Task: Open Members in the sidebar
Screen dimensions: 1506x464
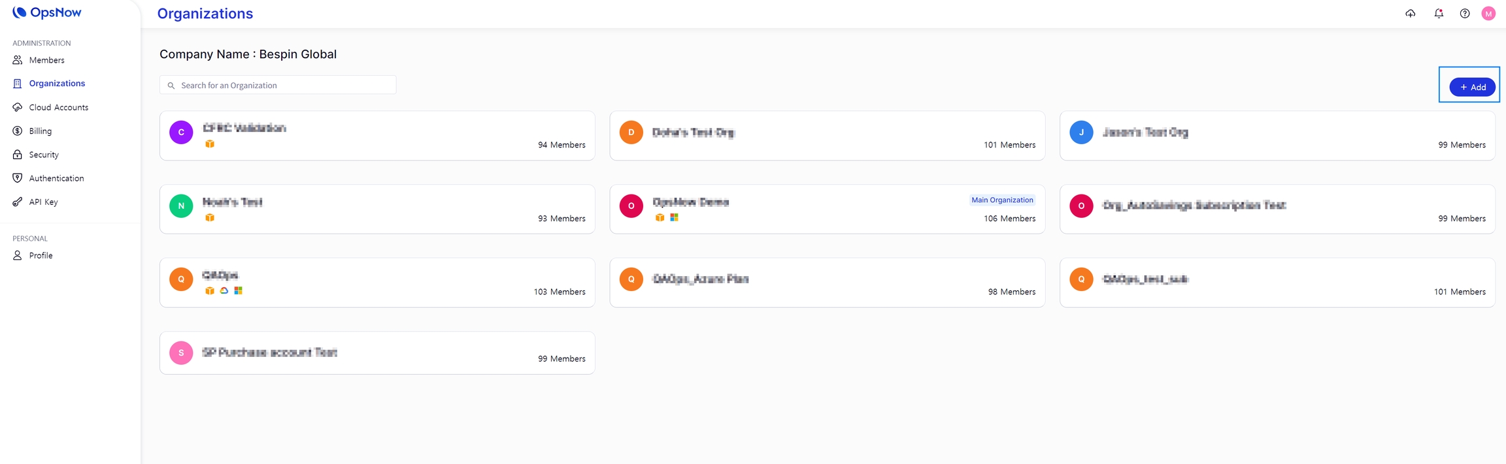Action: pyautogui.click(x=46, y=60)
